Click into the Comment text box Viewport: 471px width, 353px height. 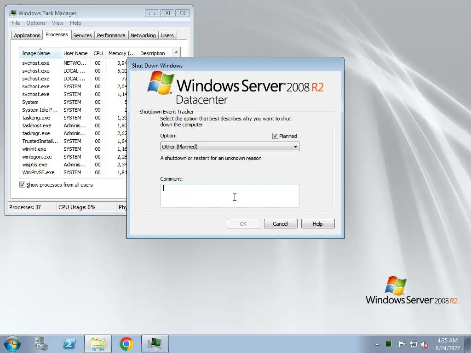click(x=230, y=196)
